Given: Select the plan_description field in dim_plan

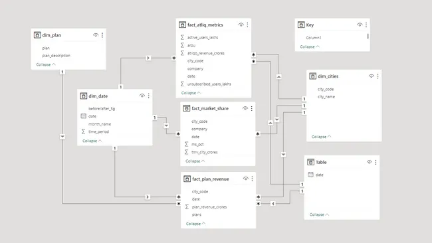Looking at the screenshot, I should 56,56.
